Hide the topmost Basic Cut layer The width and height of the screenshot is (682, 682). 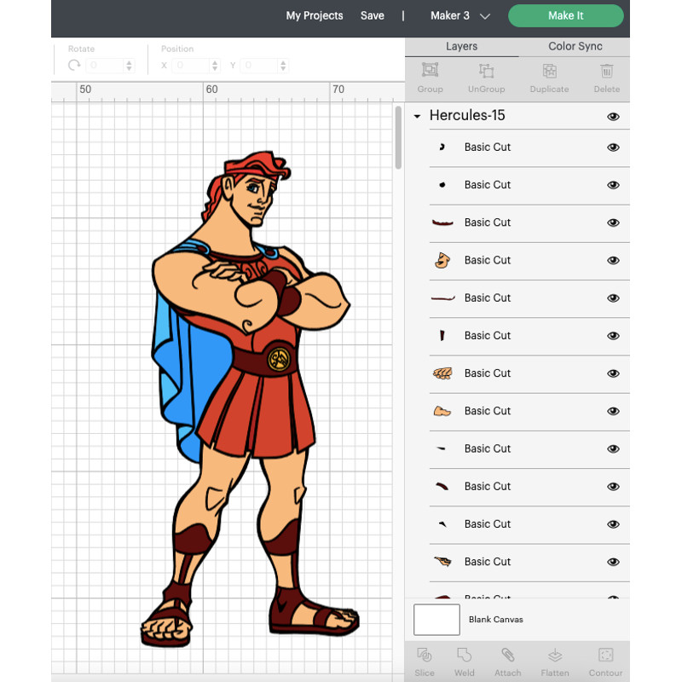[x=613, y=147]
